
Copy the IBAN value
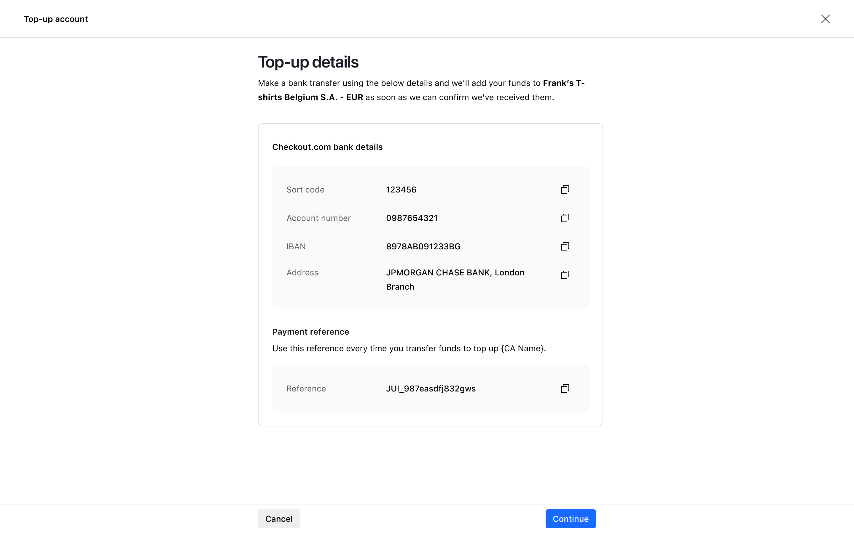(565, 246)
